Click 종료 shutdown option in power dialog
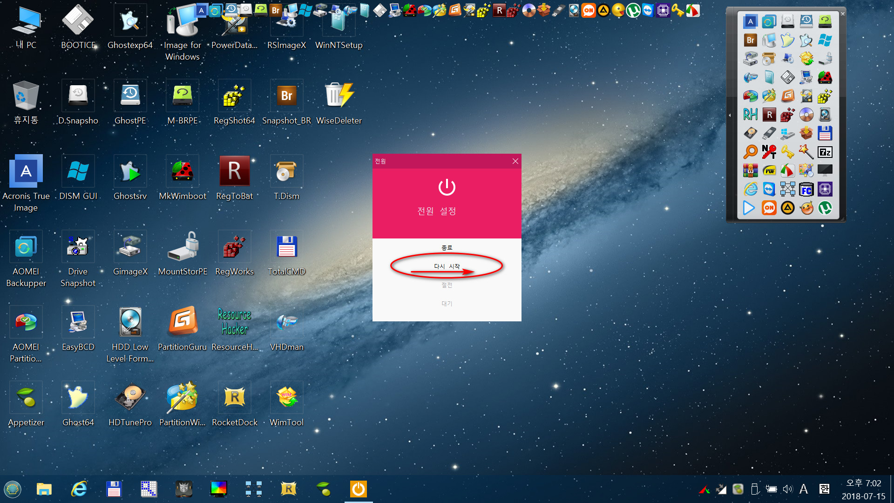 tap(447, 247)
